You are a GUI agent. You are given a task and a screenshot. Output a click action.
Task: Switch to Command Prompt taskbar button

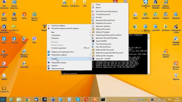tap(103, 99)
